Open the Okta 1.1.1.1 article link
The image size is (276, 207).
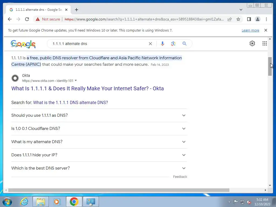tap(88, 88)
